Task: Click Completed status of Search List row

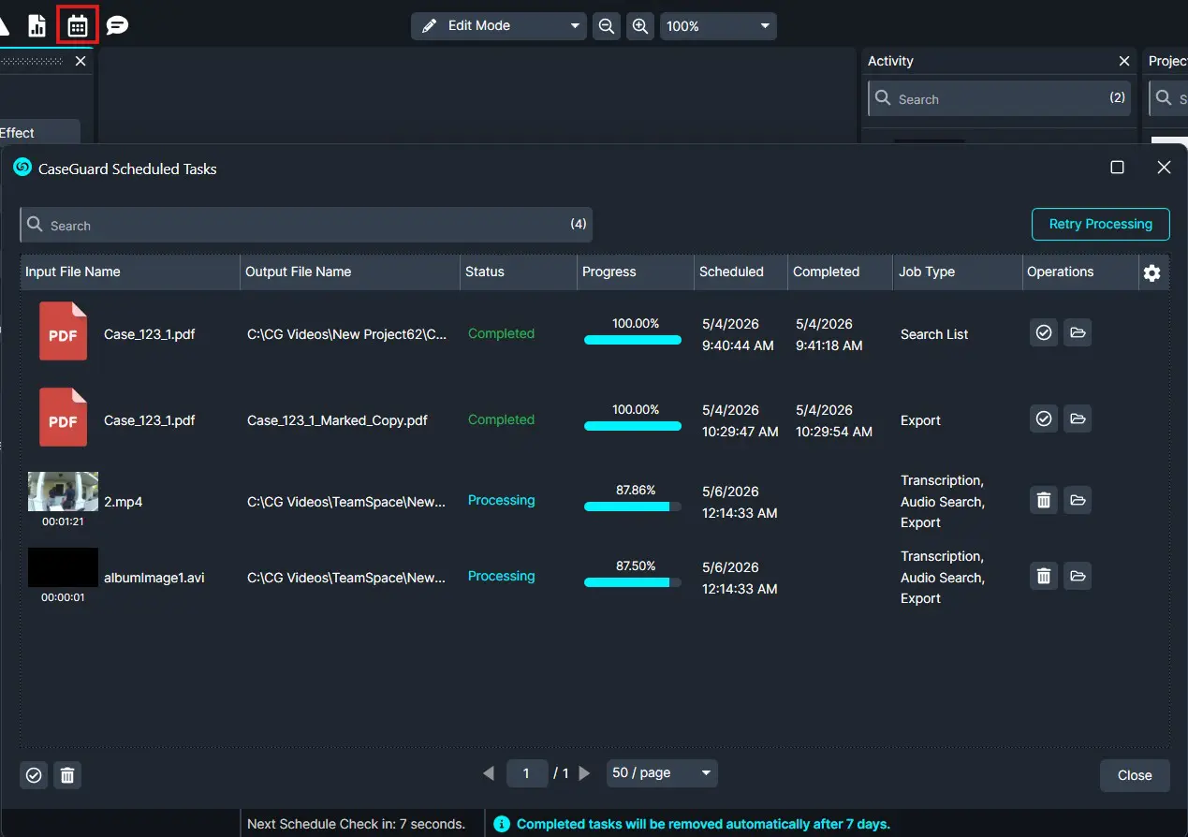Action: (501, 333)
